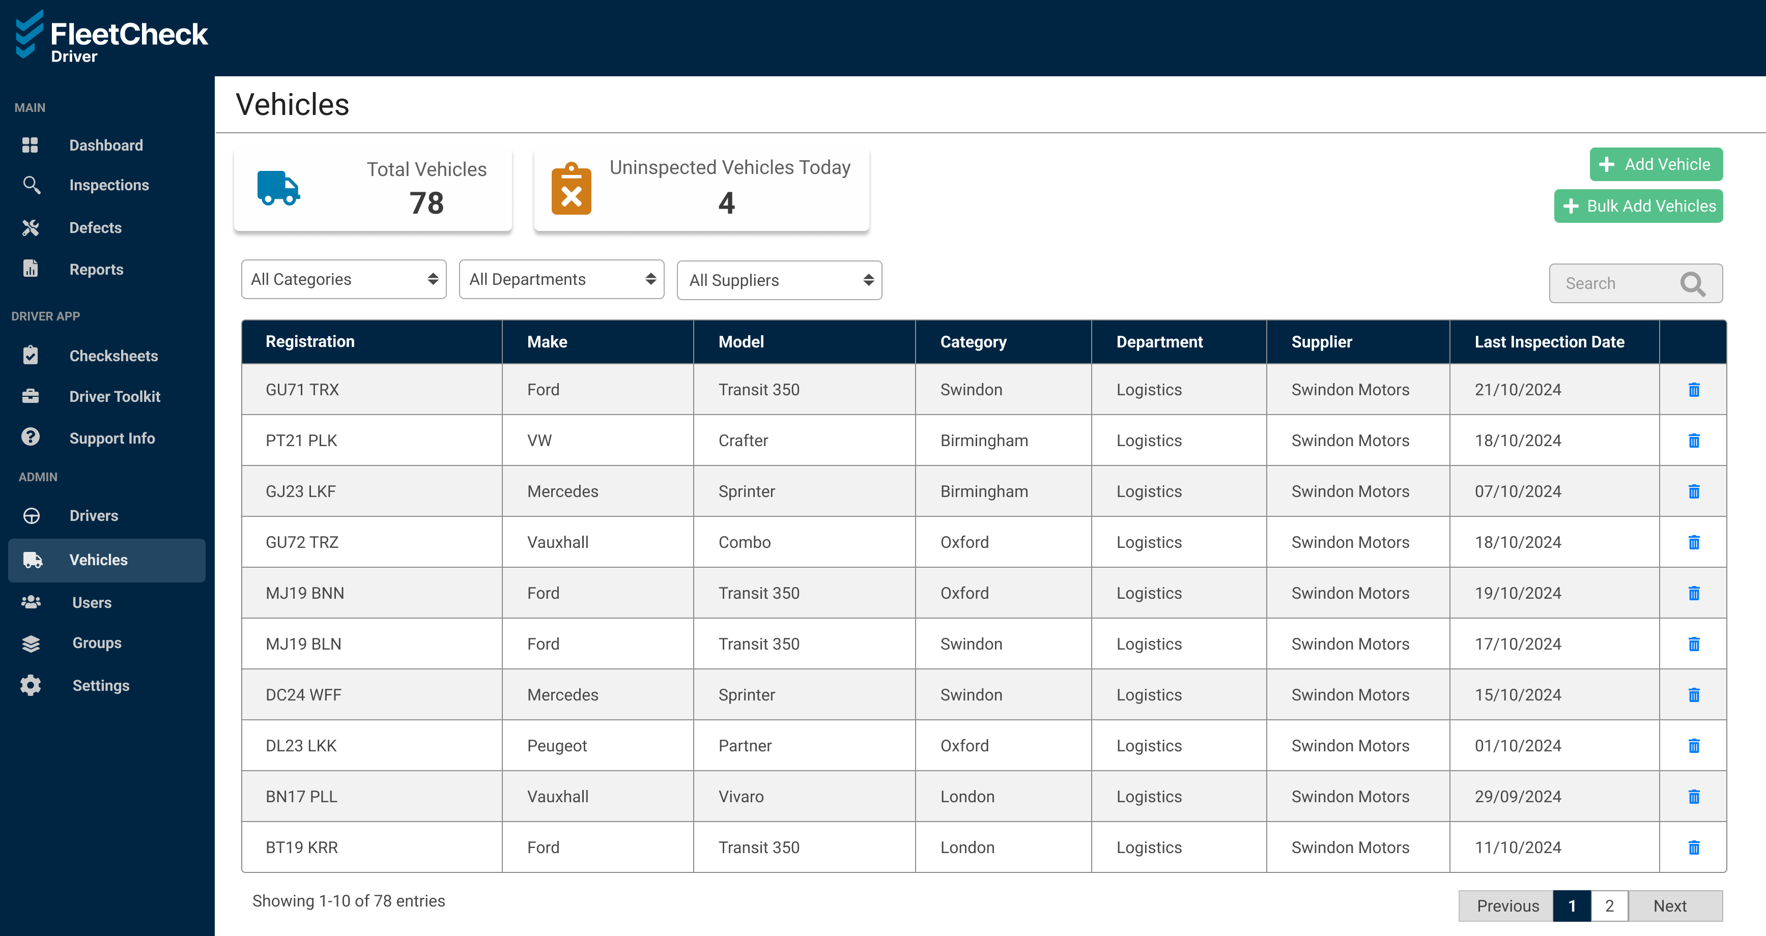Click the Settings gear icon
Viewport: 1766px width, 936px height.
(x=30, y=685)
